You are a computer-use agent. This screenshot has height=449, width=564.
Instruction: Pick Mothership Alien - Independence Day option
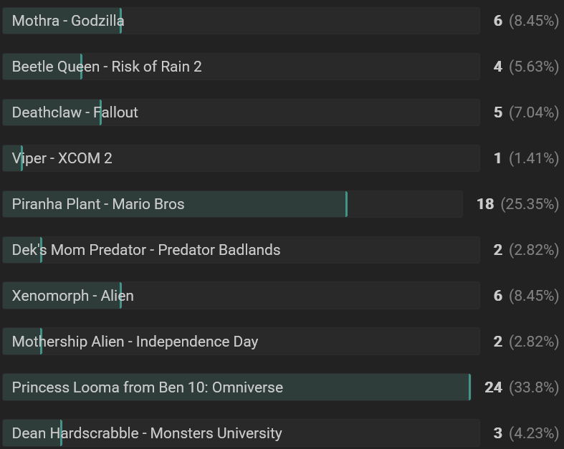(x=241, y=342)
